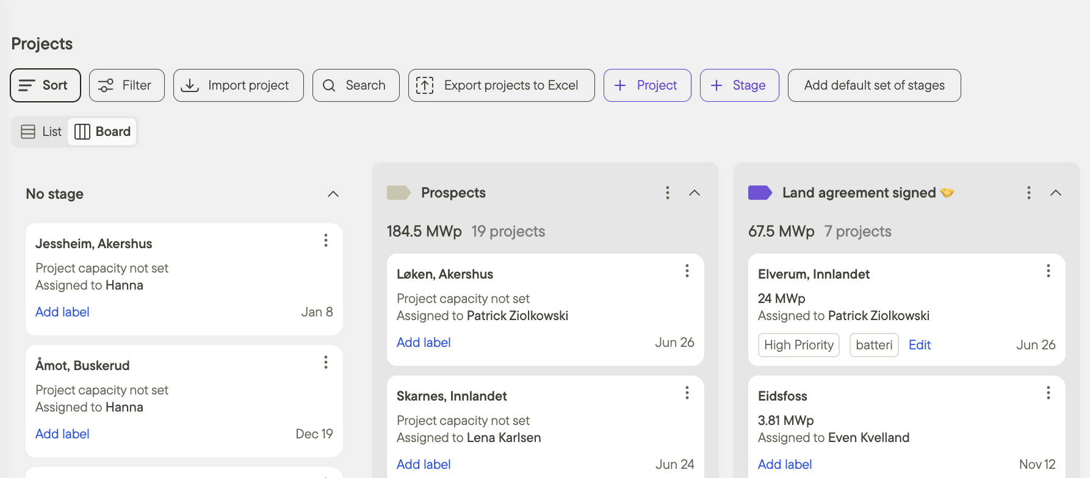The image size is (1090, 478).
Task: Edit labels on Elverum, Innlandet
Action: coord(920,345)
